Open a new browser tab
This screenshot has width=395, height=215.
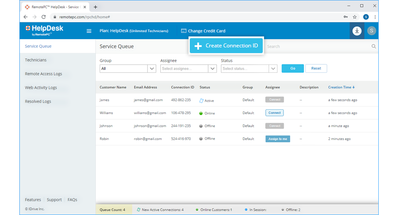pos(96,7)
